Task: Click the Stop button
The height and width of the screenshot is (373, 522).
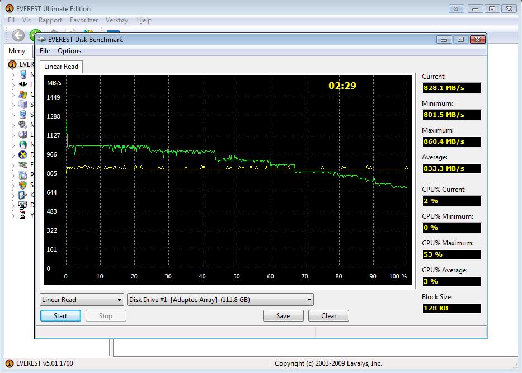Action: click(x=106, y=316)
